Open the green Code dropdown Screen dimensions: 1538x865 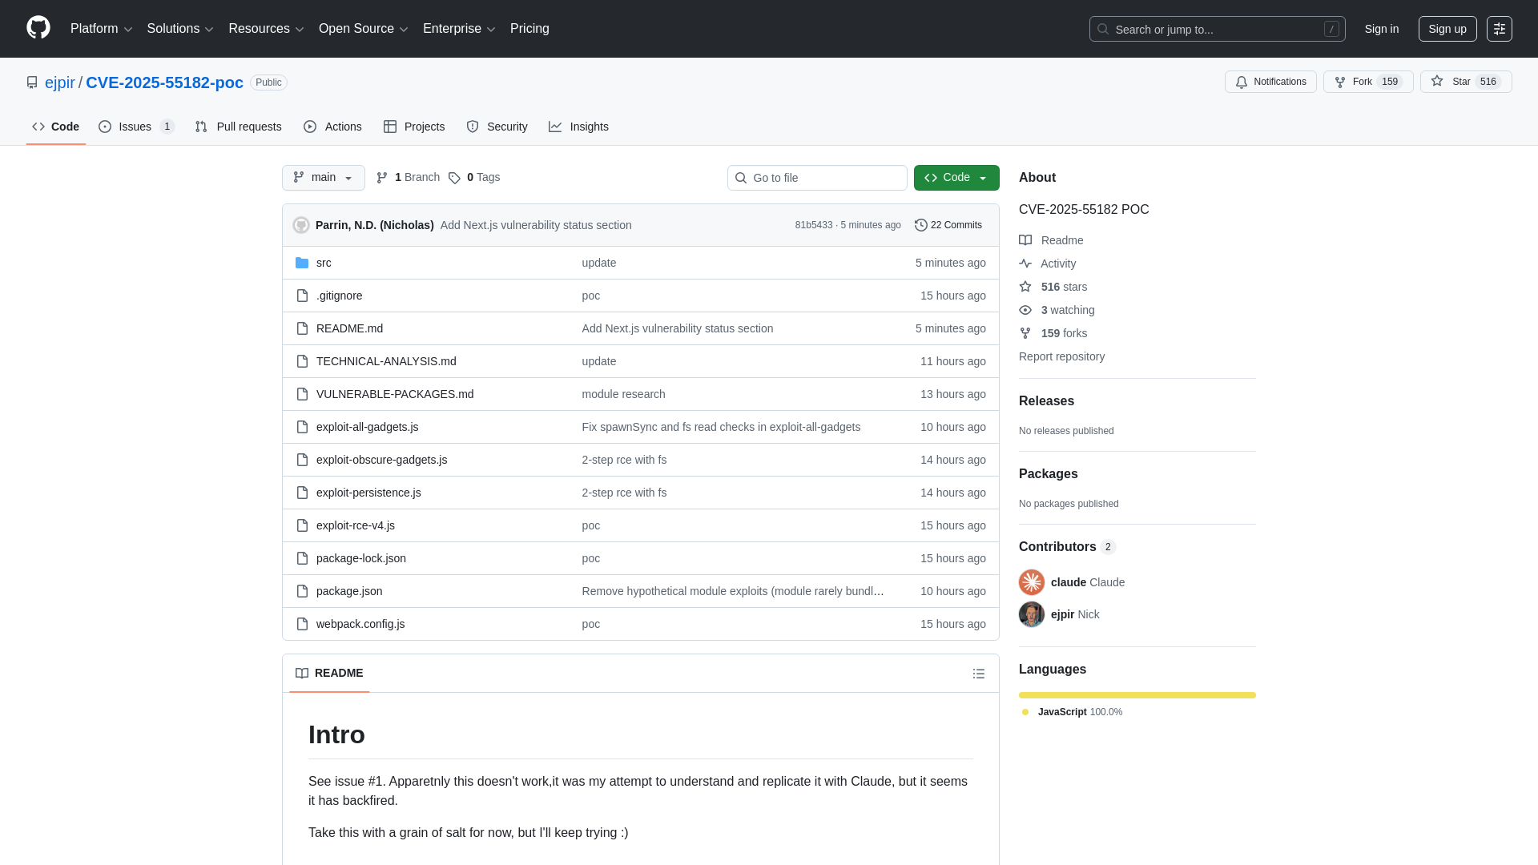coord(956,178)
